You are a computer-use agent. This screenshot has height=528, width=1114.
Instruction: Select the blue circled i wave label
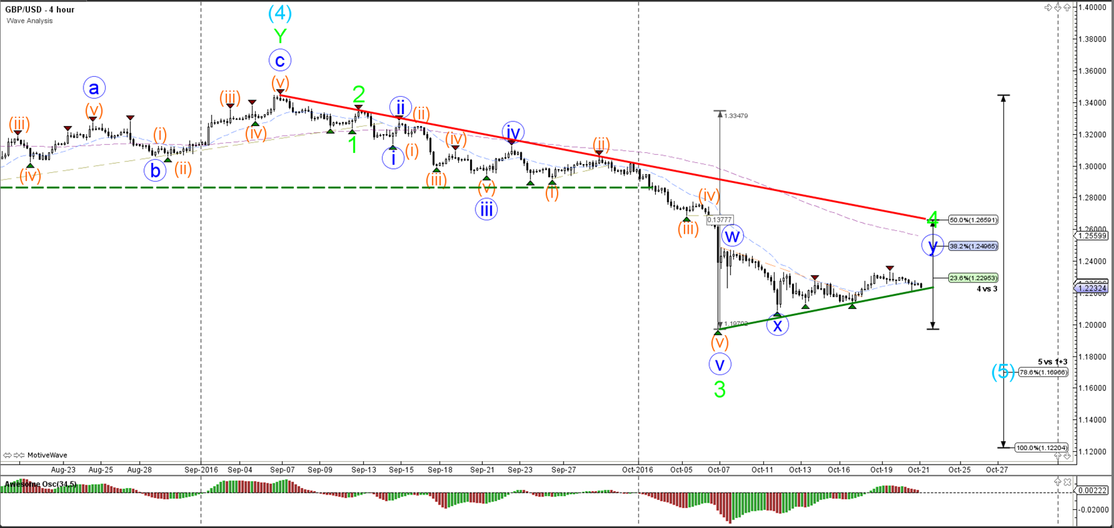coord(393,158)
